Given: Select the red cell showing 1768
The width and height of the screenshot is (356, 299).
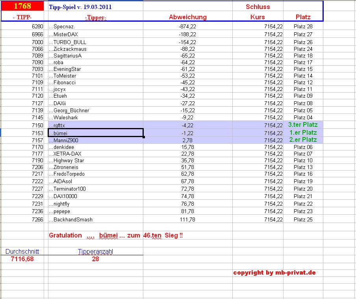Looking at the screenshot, I should coord(22,6).
